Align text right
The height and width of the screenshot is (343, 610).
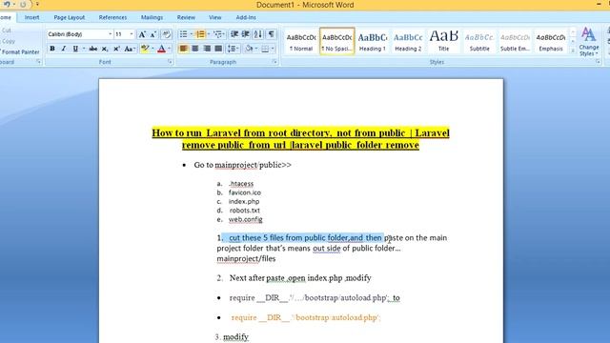[x=207, y=49]
